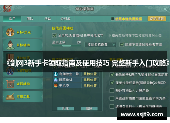The width and height of the screenshot is (170, 123).
Task: Select 目标/焦点 in the sidebar
Action: [22, 32]
